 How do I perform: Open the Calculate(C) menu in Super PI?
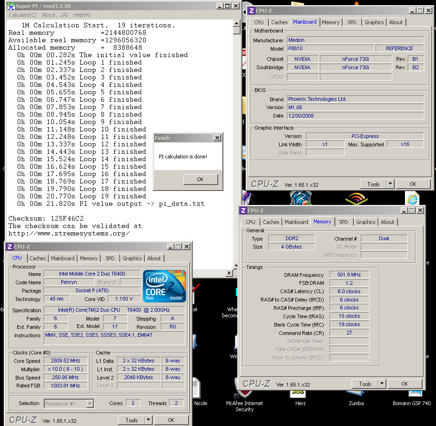coord(23,15)
